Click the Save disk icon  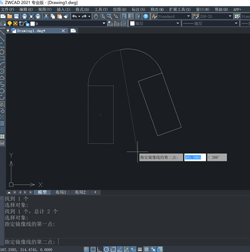coord(16,16)
